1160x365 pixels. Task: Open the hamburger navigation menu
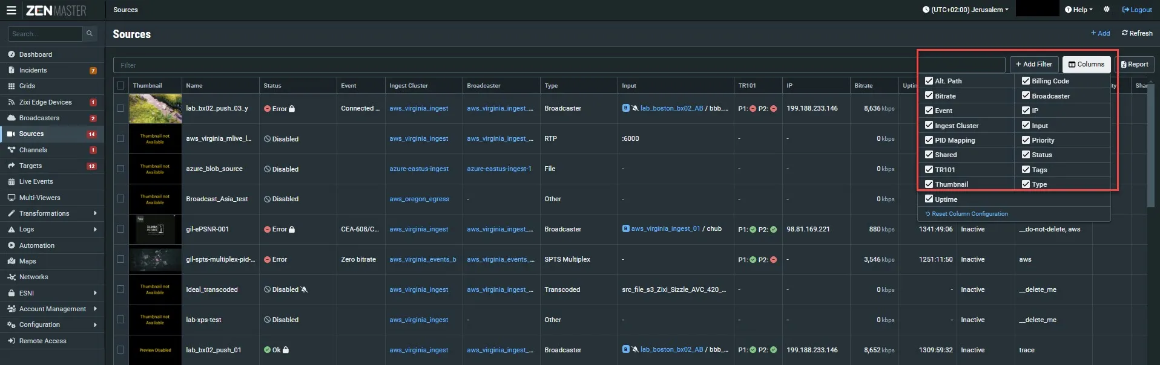click(11, 10)
